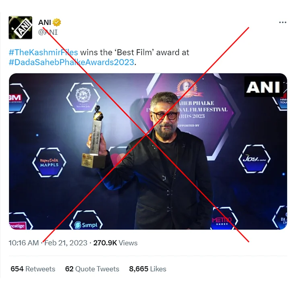This screenshot has height=290, width=290.
Task: Click the gold verified badge
Action: click(58, 23)
